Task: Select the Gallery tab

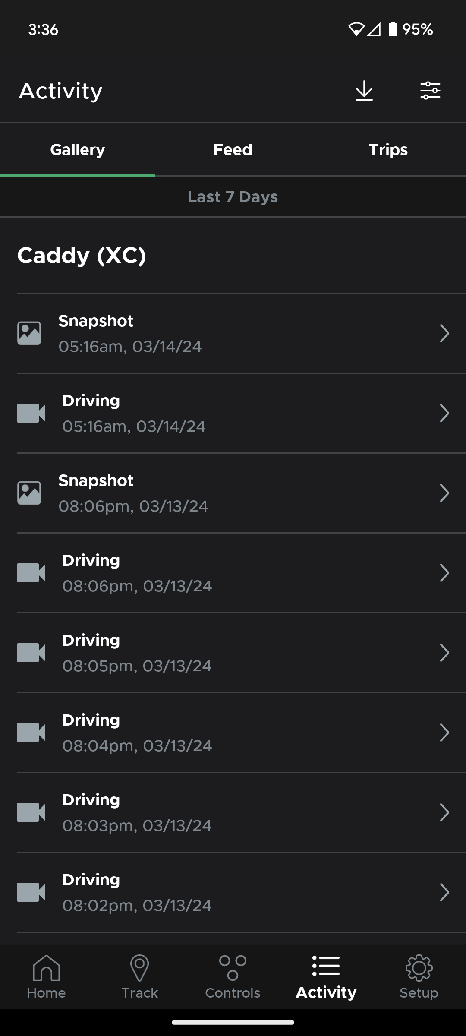Action: coord(78,150)
